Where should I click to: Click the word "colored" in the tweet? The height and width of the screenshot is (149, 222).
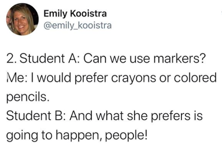(195, 78)
